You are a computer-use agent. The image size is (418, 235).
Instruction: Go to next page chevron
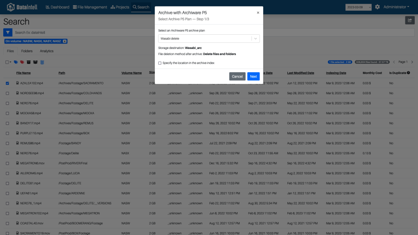click(412, 62)
